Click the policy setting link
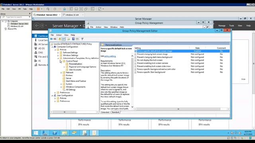 pyautogui.click(x=110, y=56)
